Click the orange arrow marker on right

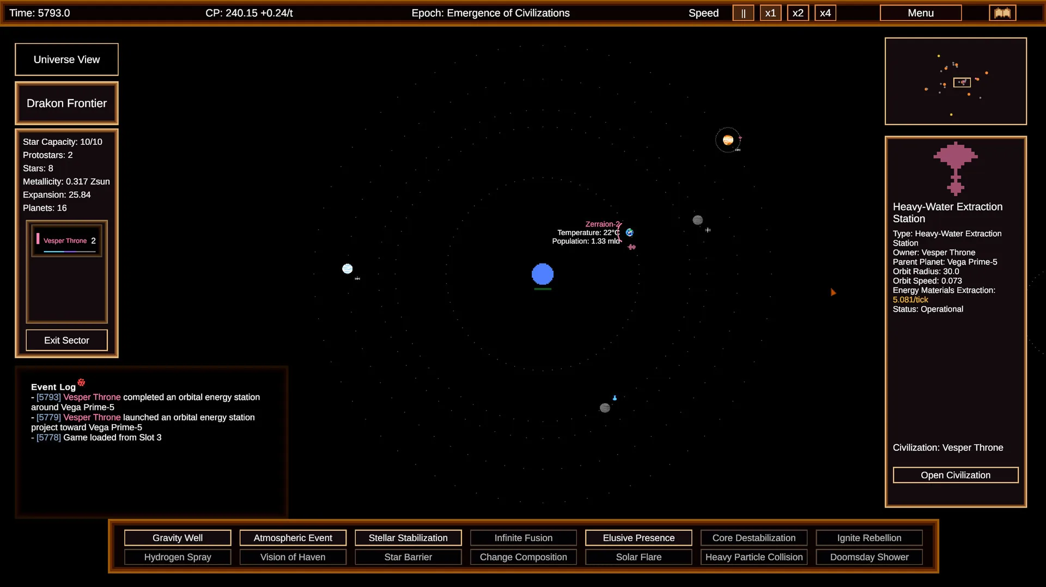click(x=833, y=292)
